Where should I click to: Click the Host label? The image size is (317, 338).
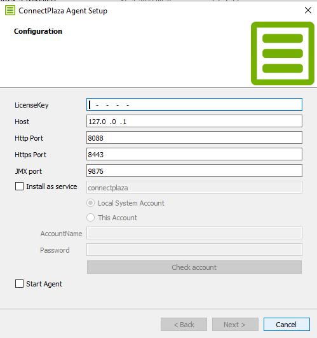pos(22,122)
